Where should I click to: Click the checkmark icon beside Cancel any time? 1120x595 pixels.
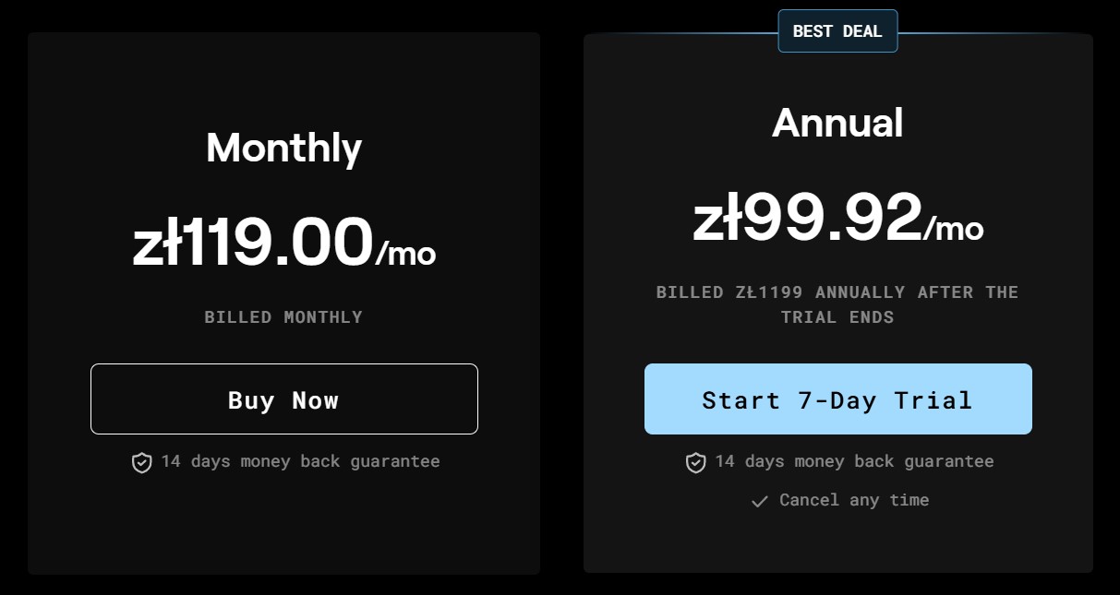(x=760, y=501)
